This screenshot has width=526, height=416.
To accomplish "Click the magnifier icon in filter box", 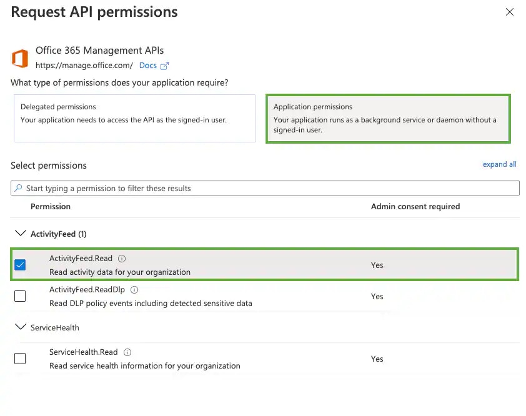I will 19,188.
